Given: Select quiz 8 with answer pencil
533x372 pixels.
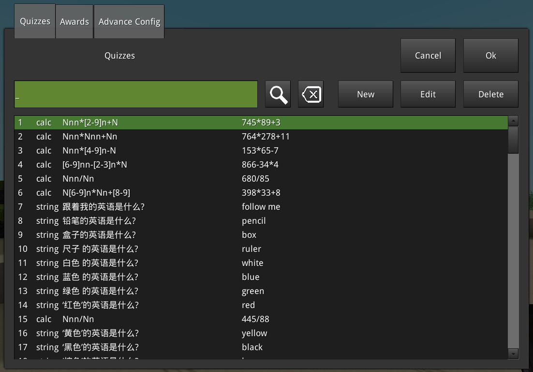Looking at the screenshot, I should click(x=261, y=221).
